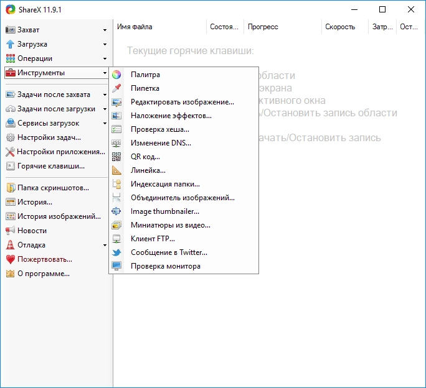Click the Объединитель изображений icon

pyautogui.click(x=116, y=198)
